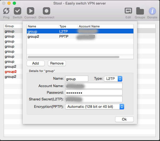Viewport: 160px width, 141px height.
Task: Click the Ok button
Action: point(124,119)
